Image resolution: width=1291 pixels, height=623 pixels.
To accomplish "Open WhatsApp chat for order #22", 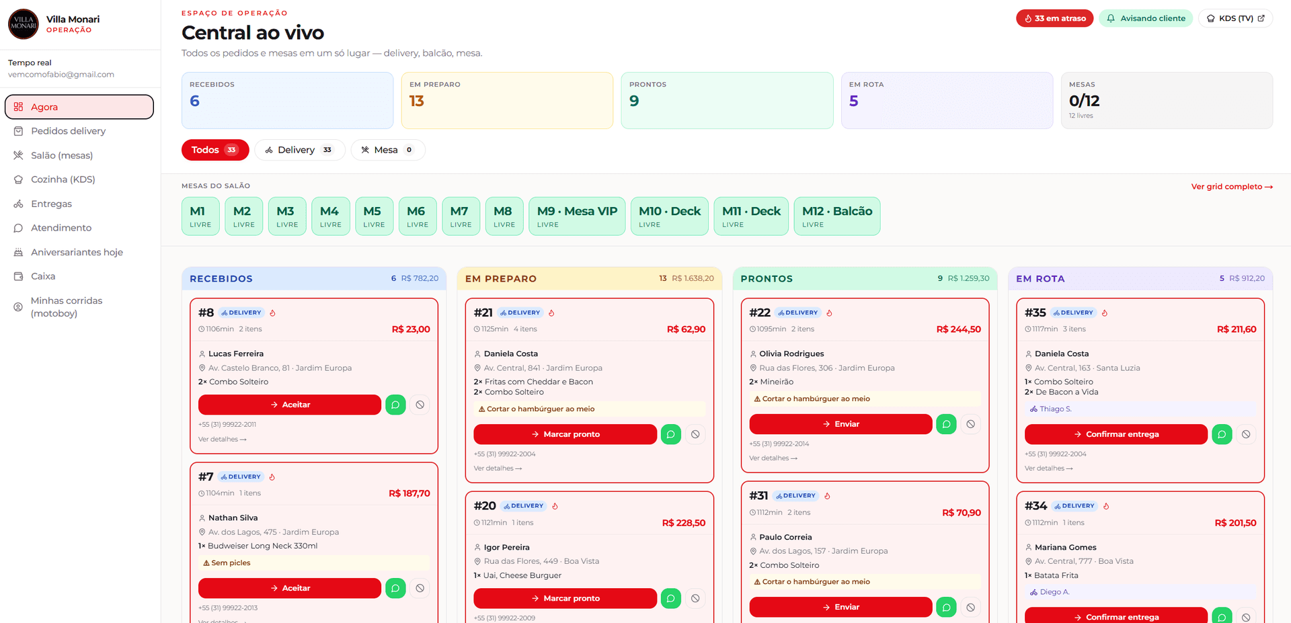I will [x=946, y=424].
